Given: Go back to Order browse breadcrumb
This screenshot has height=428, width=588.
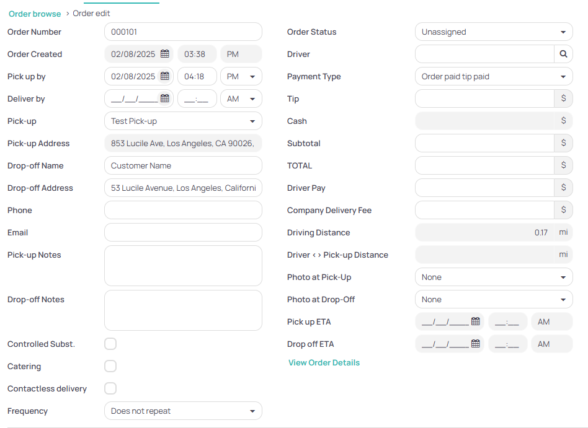Looking at the screenshot, I should point(35,14).
